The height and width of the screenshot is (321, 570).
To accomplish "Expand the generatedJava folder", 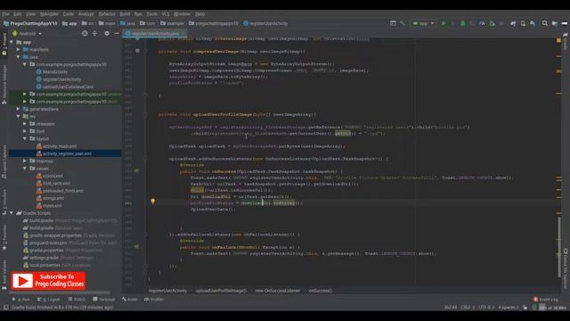I will pyautogui.click(x=18, y=109).
